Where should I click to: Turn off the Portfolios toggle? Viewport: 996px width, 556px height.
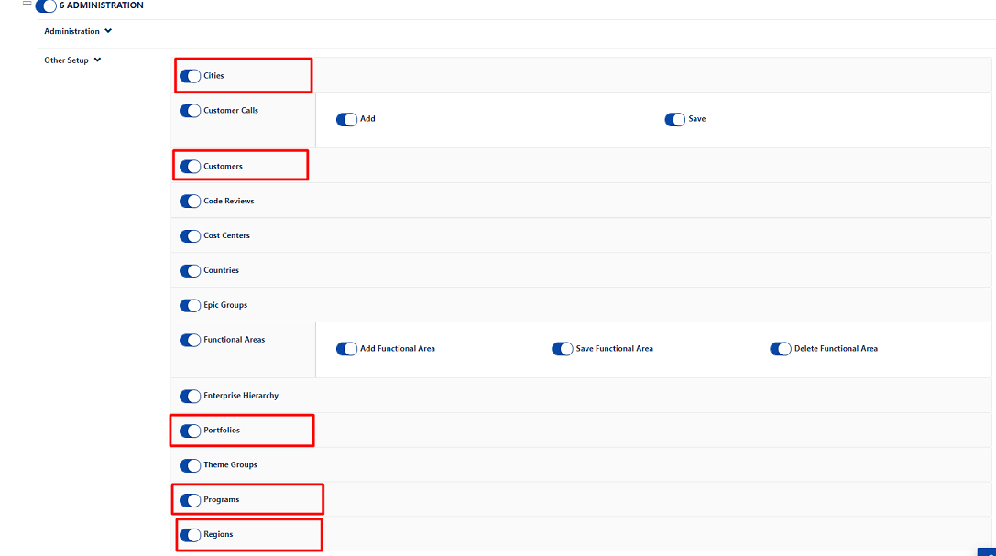[x=190, y=431]
